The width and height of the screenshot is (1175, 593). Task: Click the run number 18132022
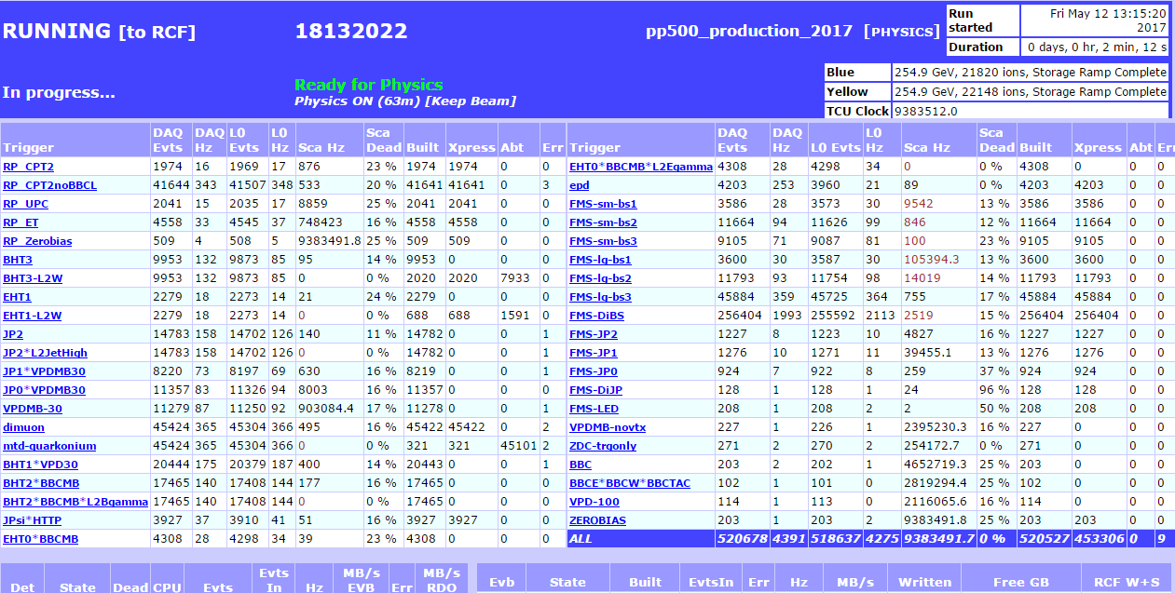pyautogui.click(x=351, y=32)
